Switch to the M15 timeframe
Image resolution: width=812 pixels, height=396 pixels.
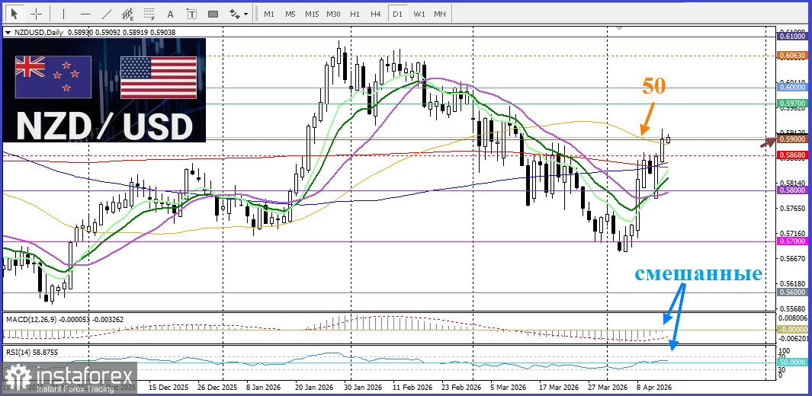point(311,14)
